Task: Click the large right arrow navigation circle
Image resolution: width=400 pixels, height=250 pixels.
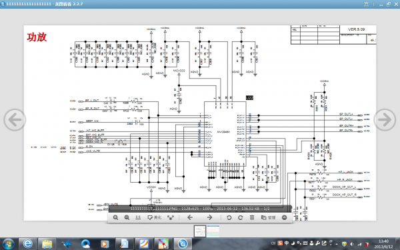Action: click(385, 119)
